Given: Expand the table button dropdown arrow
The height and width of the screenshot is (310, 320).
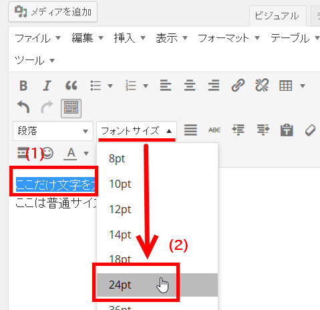Looking at the screenshot, I should (303, 86).
